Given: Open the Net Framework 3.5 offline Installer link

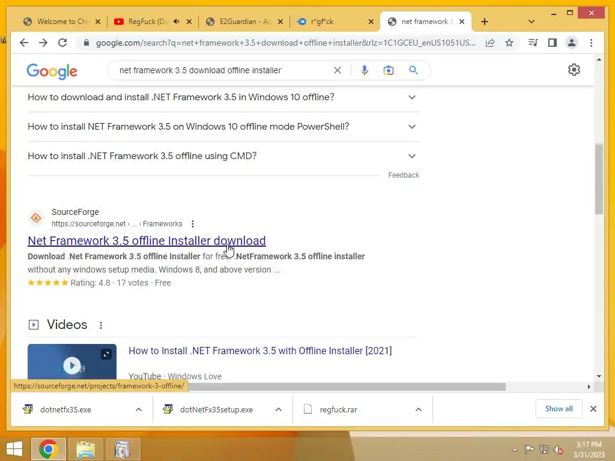Looking at the screenshot, I should point(147,241).
